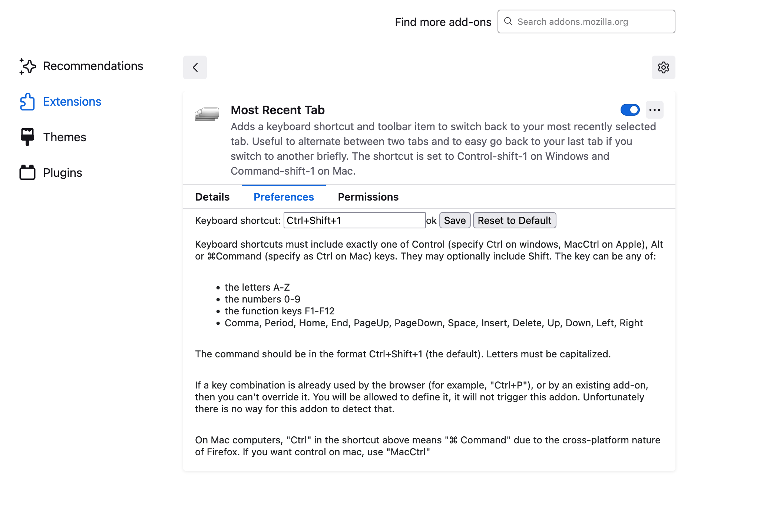Screen dimensions: 757x519
Task: Click the search magnifier icon
Action: 509,22
